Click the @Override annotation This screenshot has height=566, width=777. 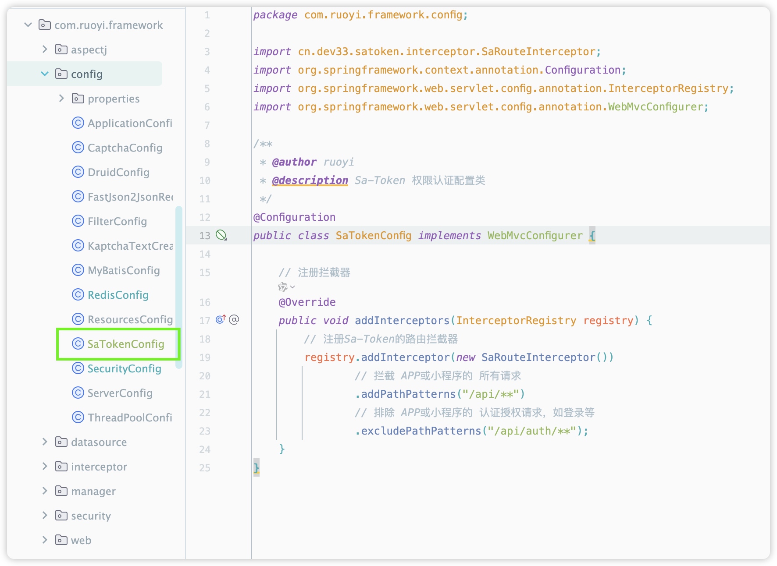point(307,302)
